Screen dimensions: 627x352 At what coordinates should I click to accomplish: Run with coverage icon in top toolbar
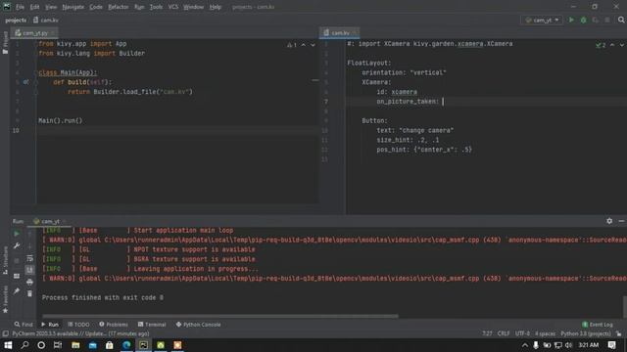pos(595,20)
